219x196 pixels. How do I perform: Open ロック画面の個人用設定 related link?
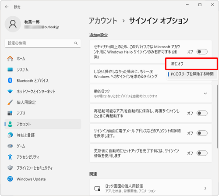point(151,188)
